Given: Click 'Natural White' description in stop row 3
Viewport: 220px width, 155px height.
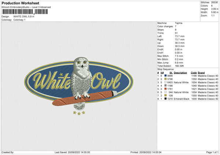Looking at the screenshot, I should click(x=181, y=82).
